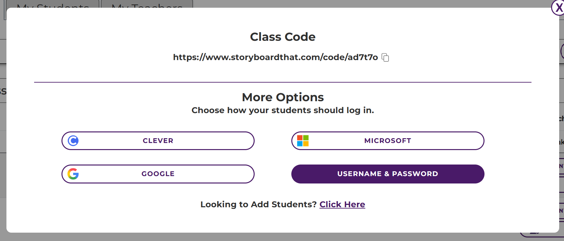Click the purple divider line
This screenshot has height=241, width=564.
[283, 82]
